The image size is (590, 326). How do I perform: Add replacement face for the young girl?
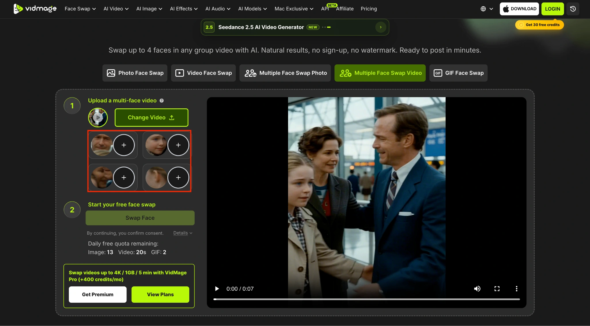(x=178, y=145)
